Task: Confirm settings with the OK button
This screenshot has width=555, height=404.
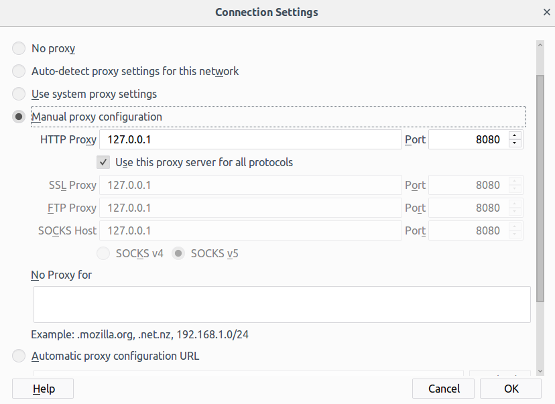Action: tap(511, 389)
